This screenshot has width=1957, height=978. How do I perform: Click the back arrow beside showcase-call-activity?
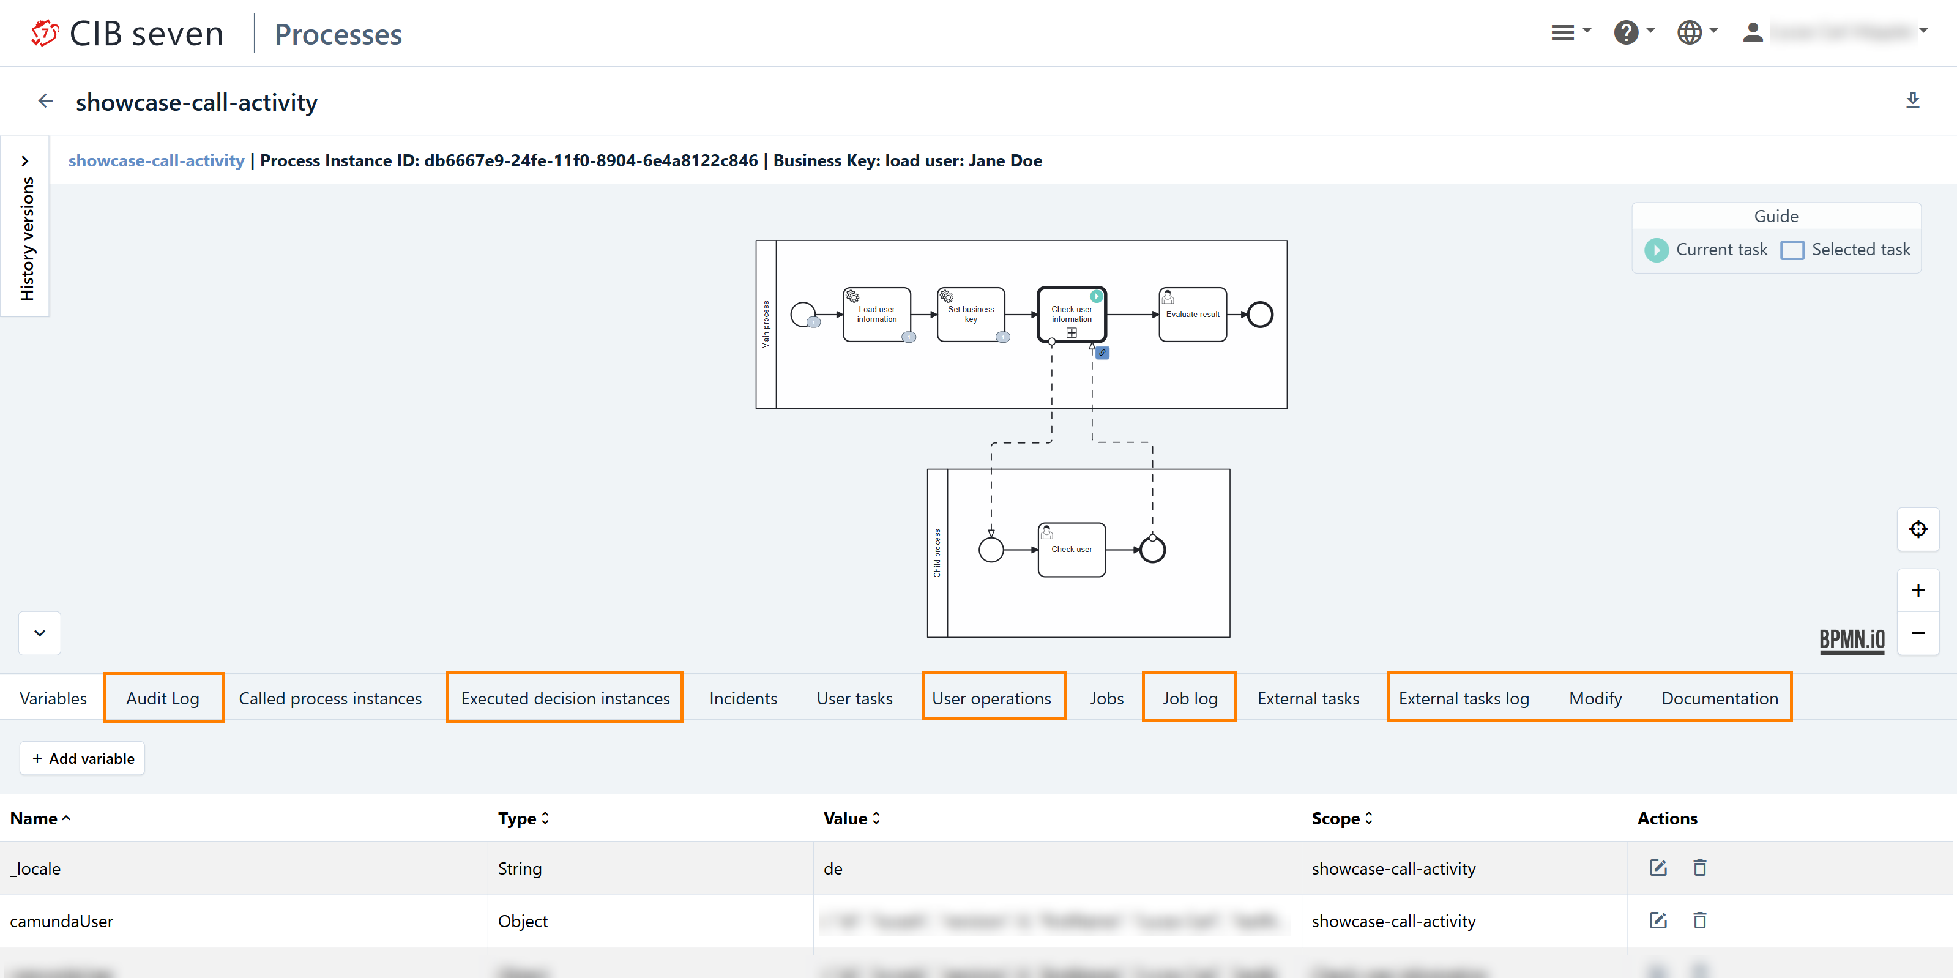(45, 101)
